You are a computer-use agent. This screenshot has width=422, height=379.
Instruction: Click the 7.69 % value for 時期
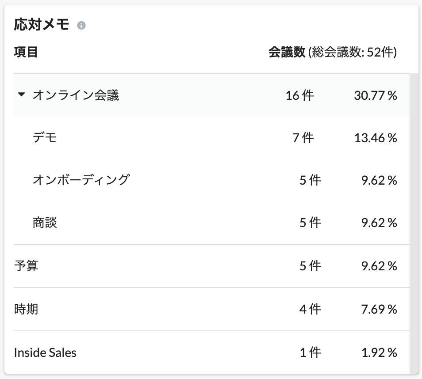379,309
